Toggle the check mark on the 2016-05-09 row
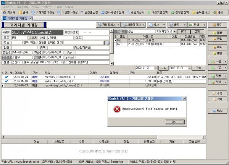The height and width of the screenshot is (165, 229). pos(6,81)
